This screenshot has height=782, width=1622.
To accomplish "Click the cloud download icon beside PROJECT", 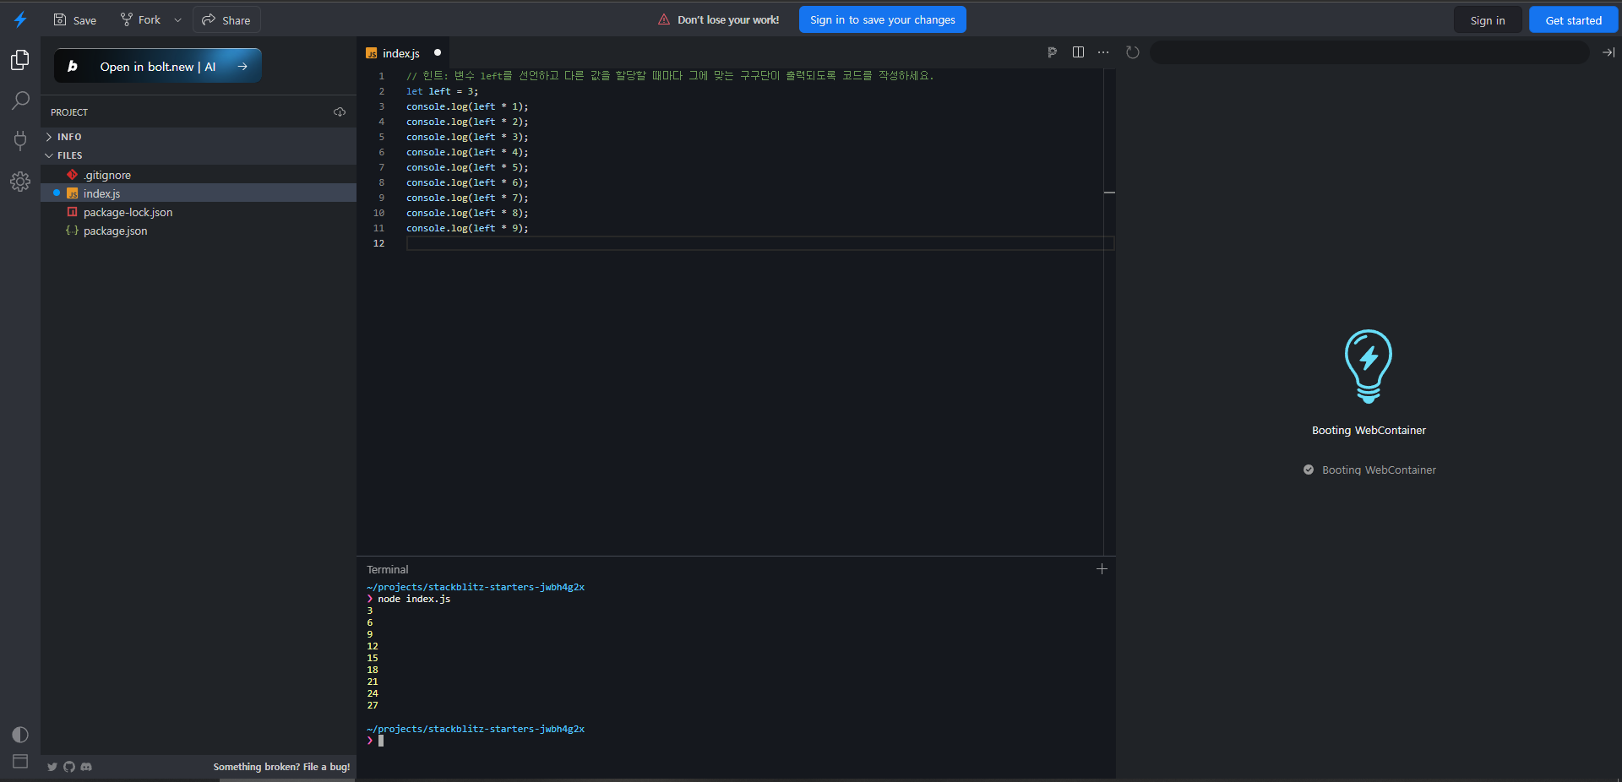I will 340,112.
